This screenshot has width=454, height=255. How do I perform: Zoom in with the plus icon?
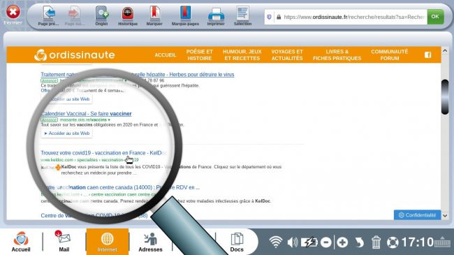pos(342,242)
